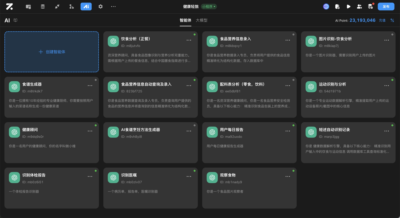Screen dimensions: 400x218
Task: Open more options for 识别医嘱
Action: [x=189, y=177]
